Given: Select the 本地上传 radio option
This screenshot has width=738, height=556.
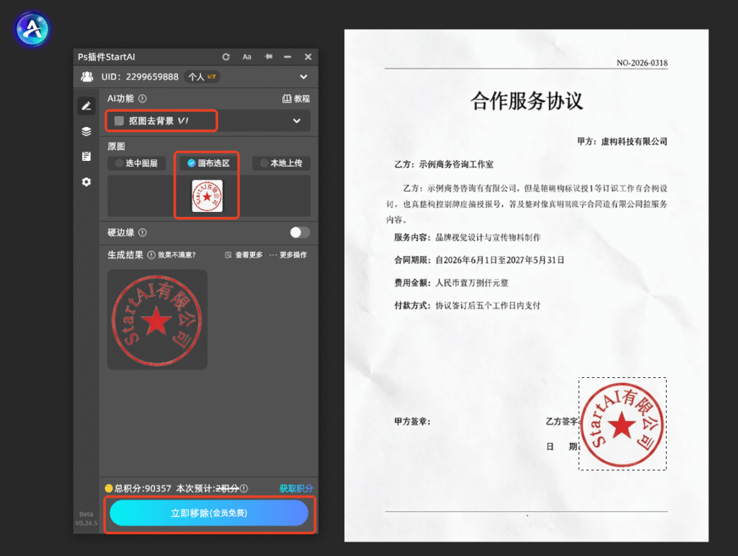Looking at the screenshot, I should pyautogui.click(x=281, y=164).
